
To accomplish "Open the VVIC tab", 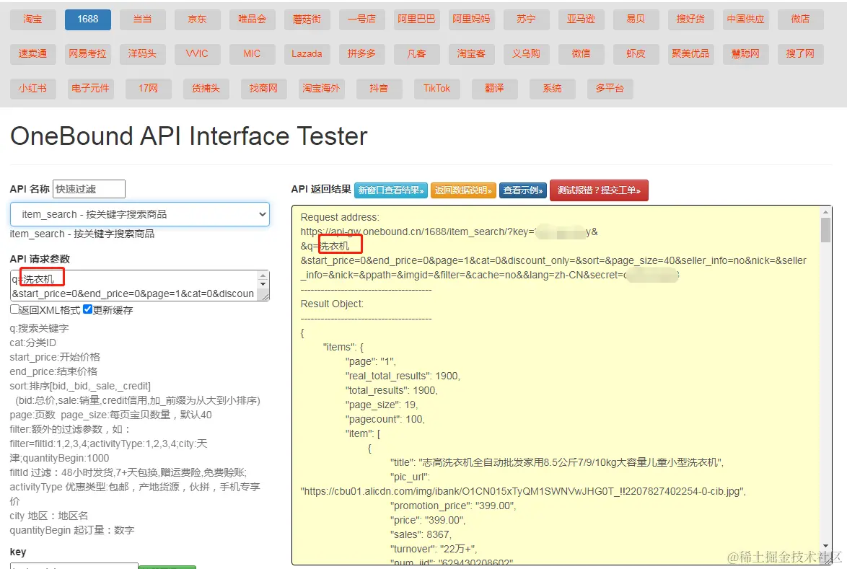I will (197, 54).
